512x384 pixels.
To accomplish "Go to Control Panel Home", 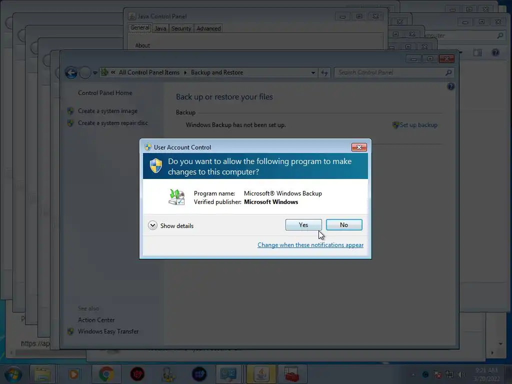I will (x=105, y=92).
